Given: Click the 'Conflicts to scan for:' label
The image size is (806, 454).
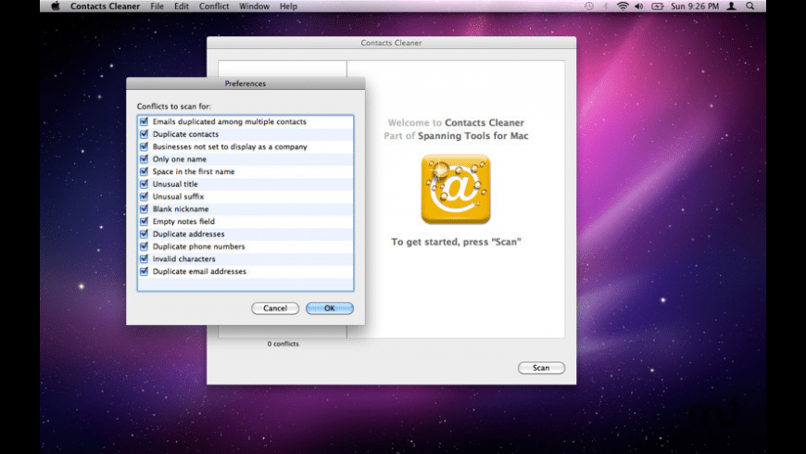Looking at the screenshot, I should (174, 106).
